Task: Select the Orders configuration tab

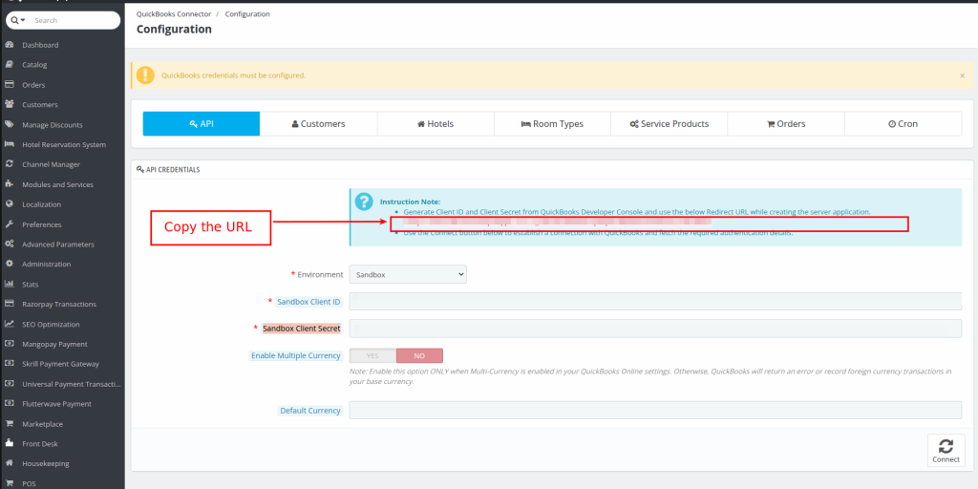Action: click(x=786, y=123)
